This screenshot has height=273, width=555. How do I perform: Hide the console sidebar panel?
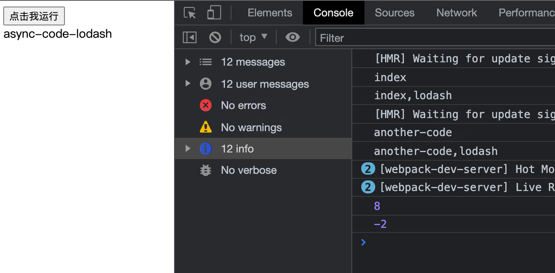pyautogui.click(x=190, y=38)
